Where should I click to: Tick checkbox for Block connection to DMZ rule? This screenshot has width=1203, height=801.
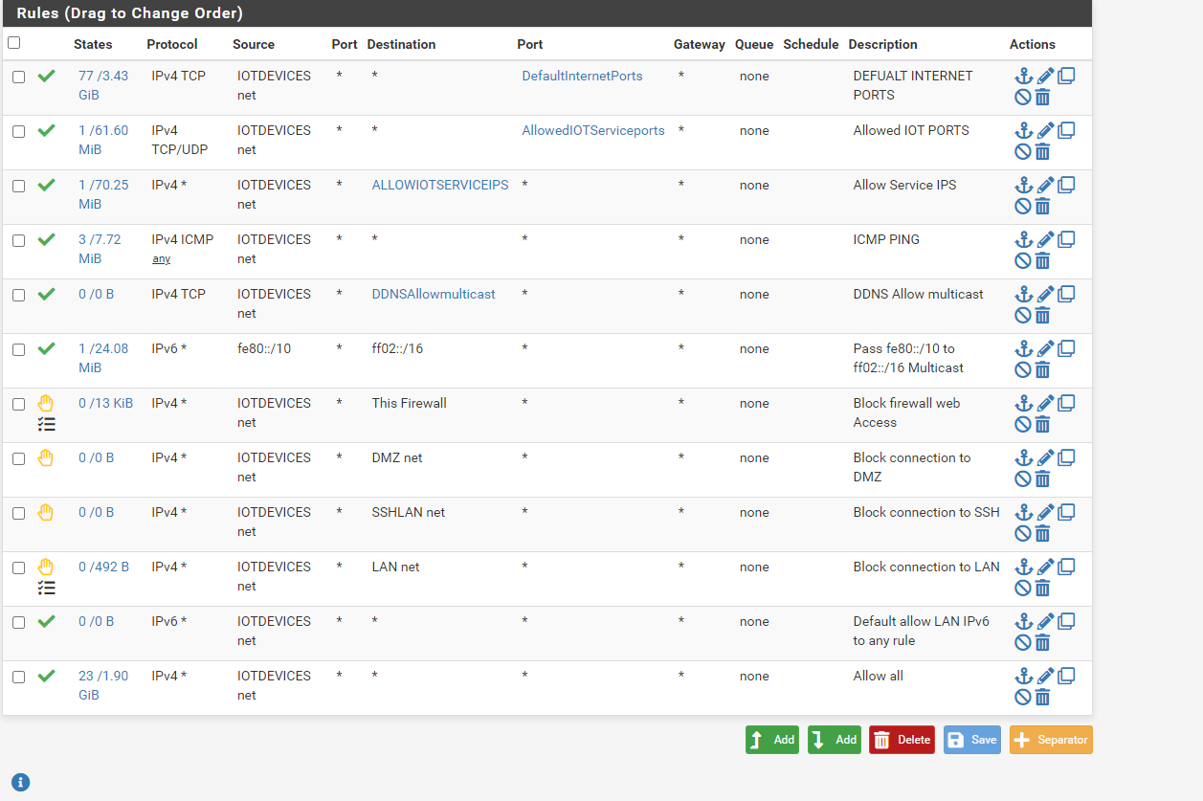[18, 458]
